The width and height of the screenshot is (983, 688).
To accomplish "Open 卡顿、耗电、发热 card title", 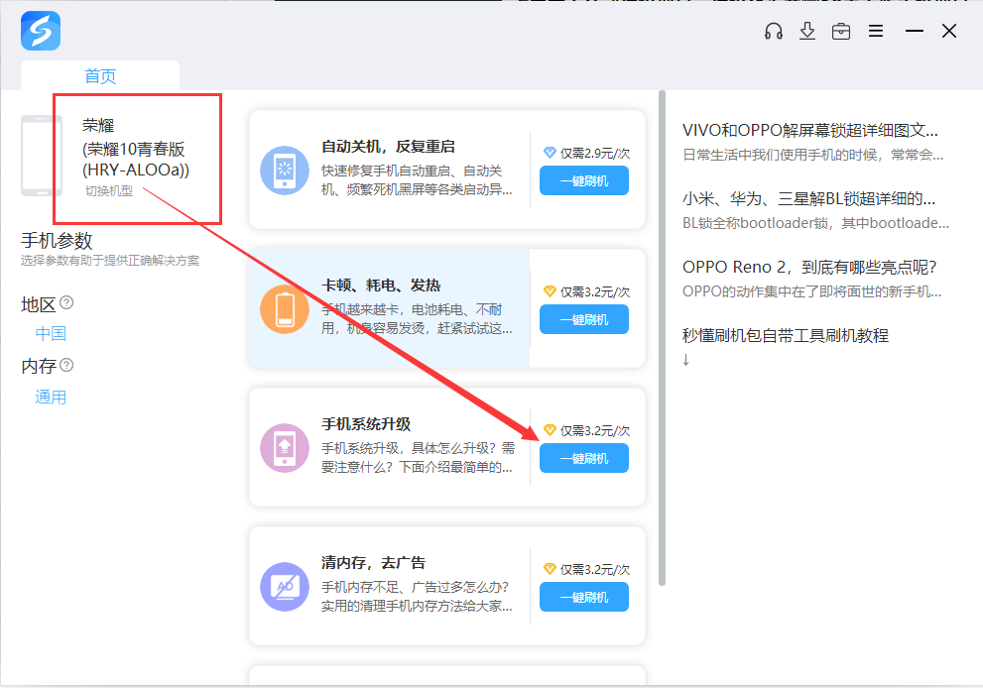I will [381, 286].
